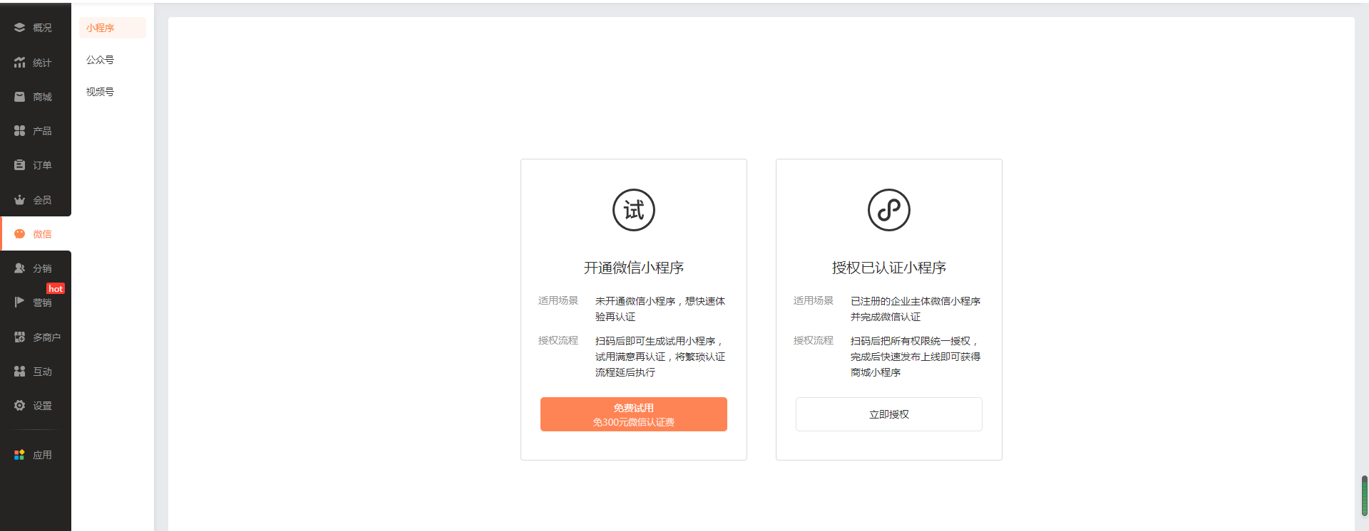This screenshot has height=531, width=1369.
Task: Click the 分销 menu label
Action: [42, 268]
